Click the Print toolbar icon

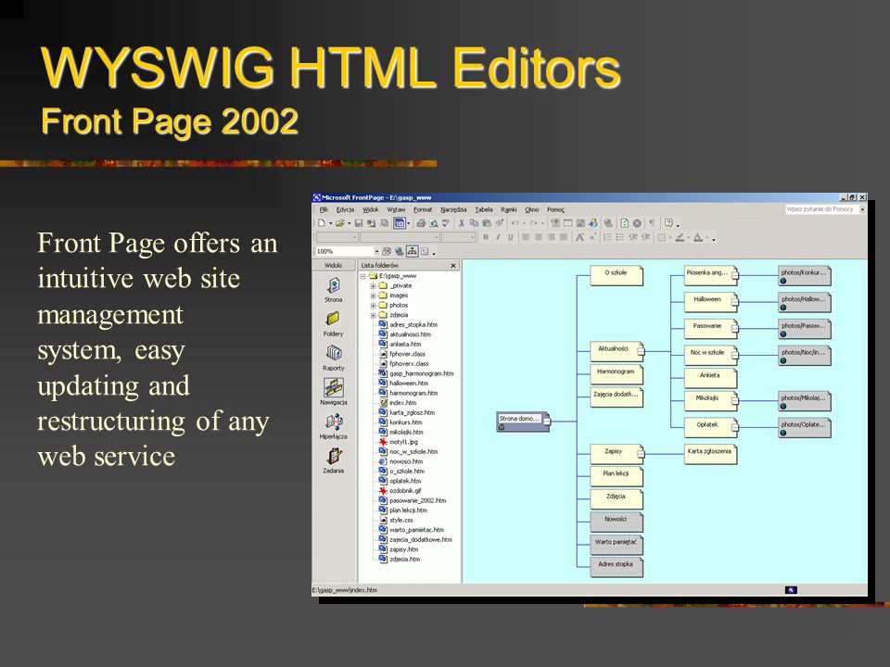coord(421,223)
